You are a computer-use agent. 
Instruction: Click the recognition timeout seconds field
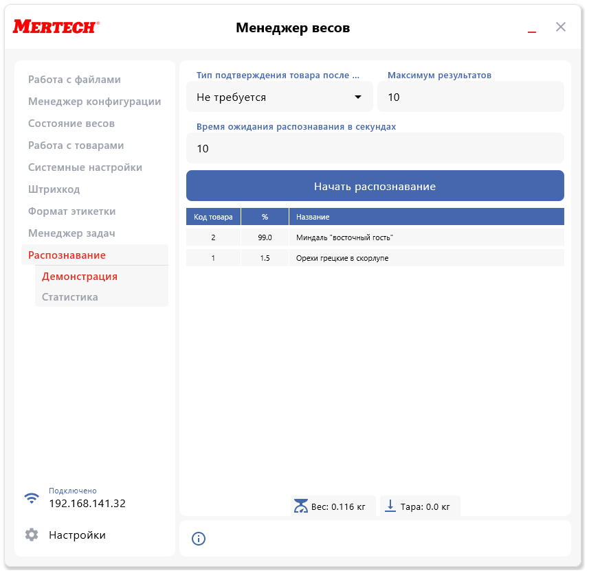point(375,148)
